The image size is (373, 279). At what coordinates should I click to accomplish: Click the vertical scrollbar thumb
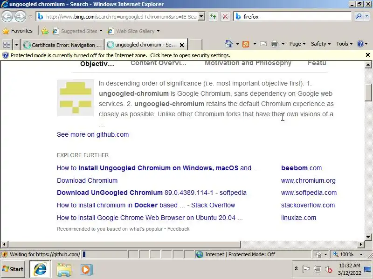click(x=368, y=93)
